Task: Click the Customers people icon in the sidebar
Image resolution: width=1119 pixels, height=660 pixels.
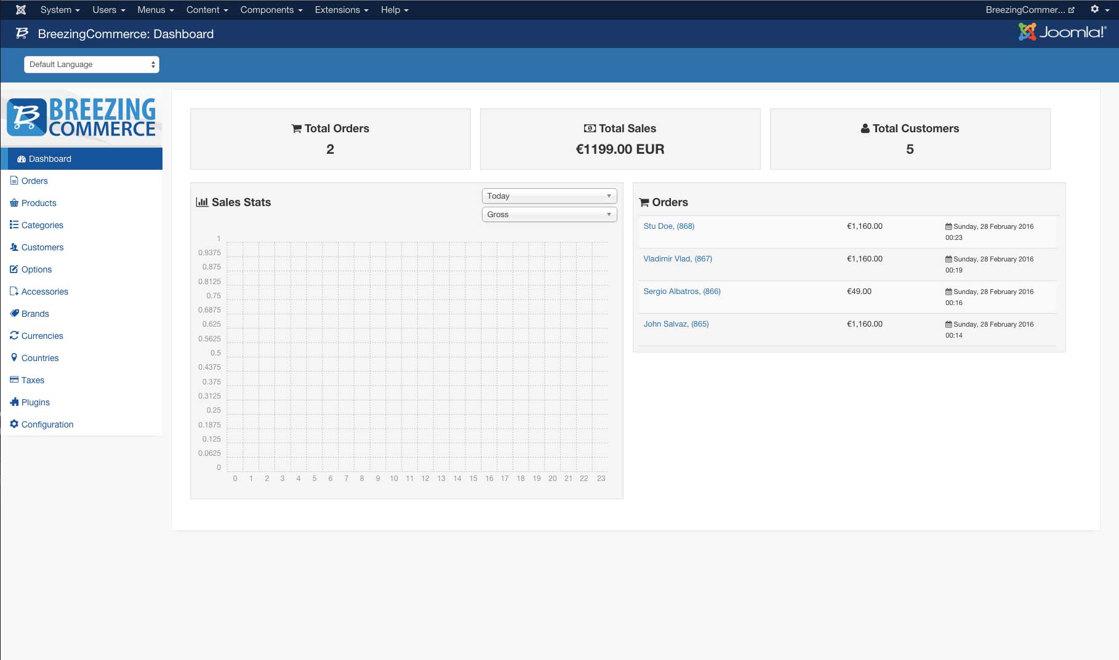Action: tap(14, 247)
